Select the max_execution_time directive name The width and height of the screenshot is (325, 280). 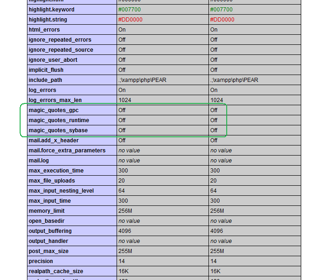[x=56, y=171]
